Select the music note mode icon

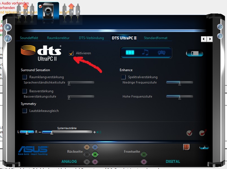click(x=145, y=53)
